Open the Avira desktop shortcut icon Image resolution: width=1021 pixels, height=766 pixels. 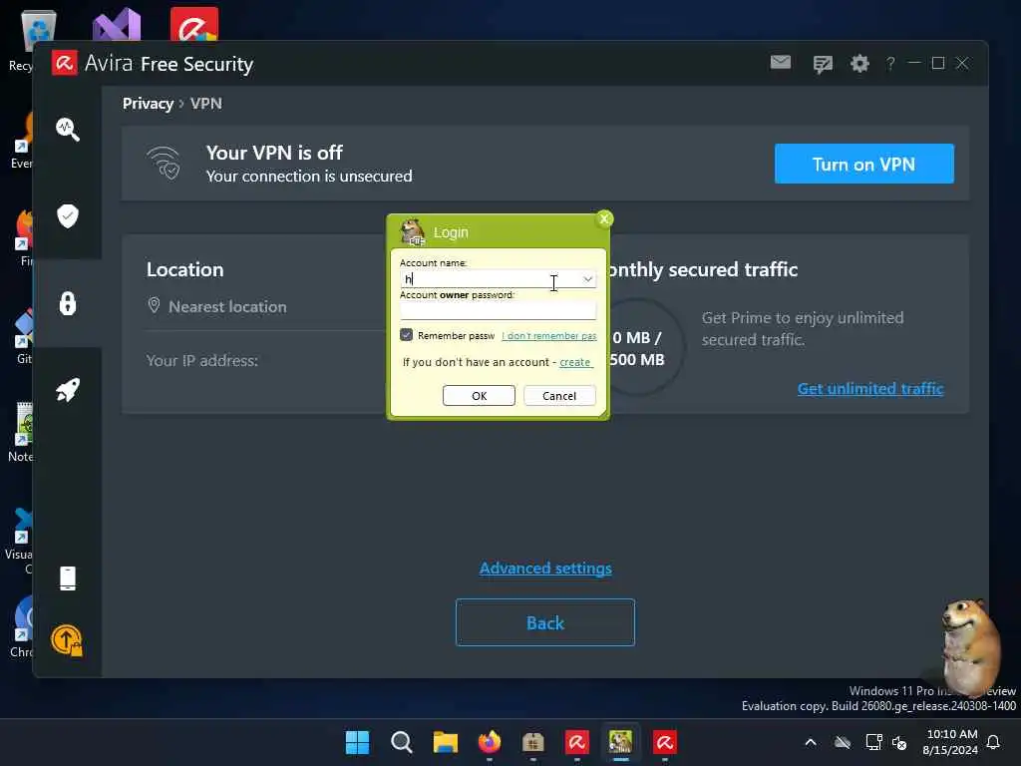pos(194,24)
